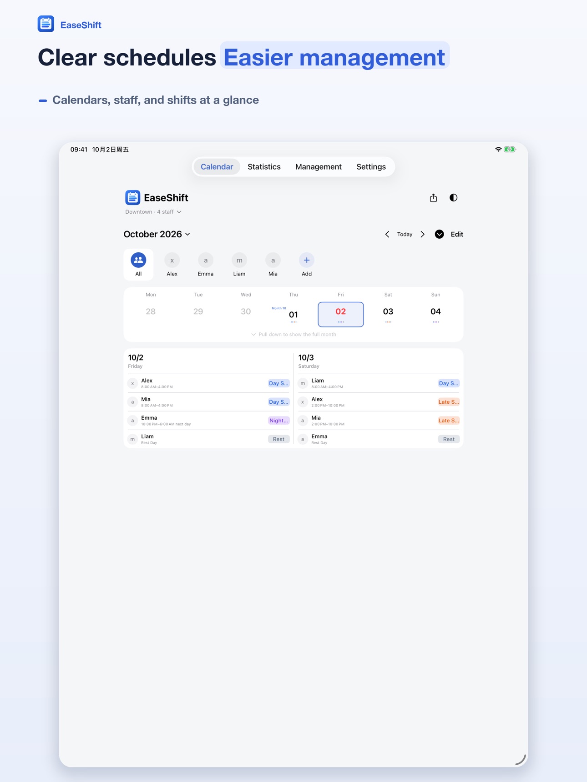This screenshot has width=587, height=782.
Task: Select Sunday 04 in the week strip
Action: point(435,314)
